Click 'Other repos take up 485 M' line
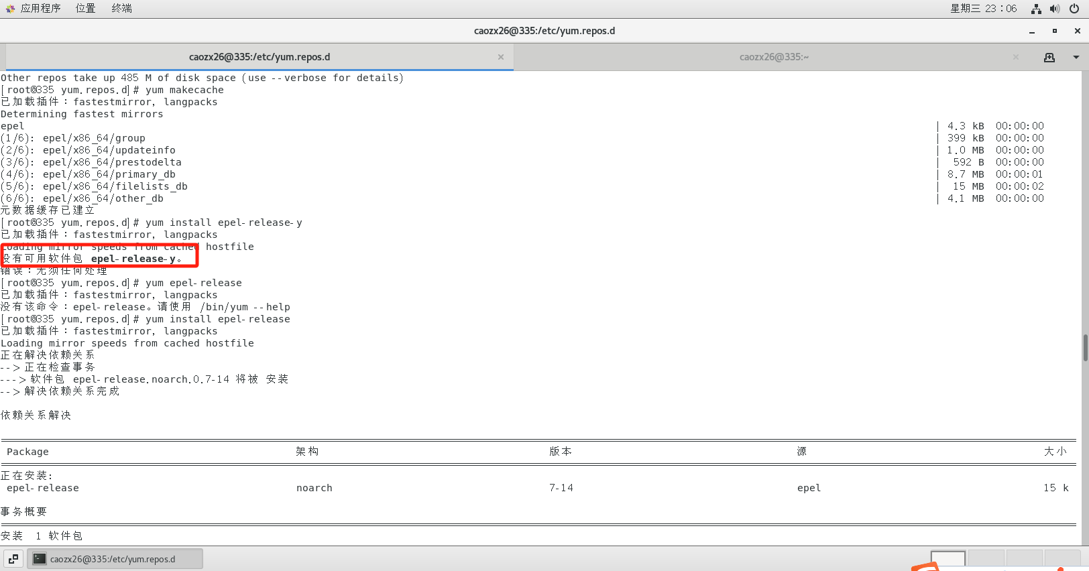The width and height of the screenshot is (1089, 571). (x=203, y=78)
